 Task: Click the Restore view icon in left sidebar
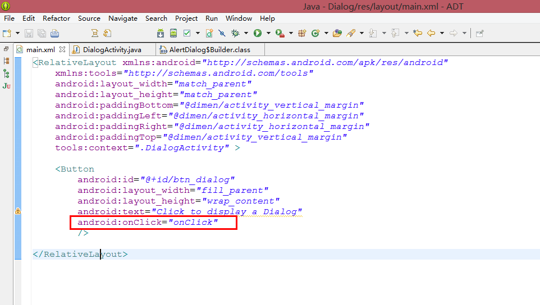coord(6,49)
